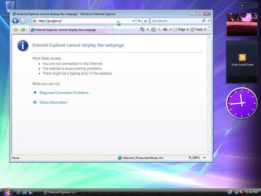261x196 pixels.
Task: Expand the Home button dropdown arrow
Action: pyautogui.click(x=148, y=29)
